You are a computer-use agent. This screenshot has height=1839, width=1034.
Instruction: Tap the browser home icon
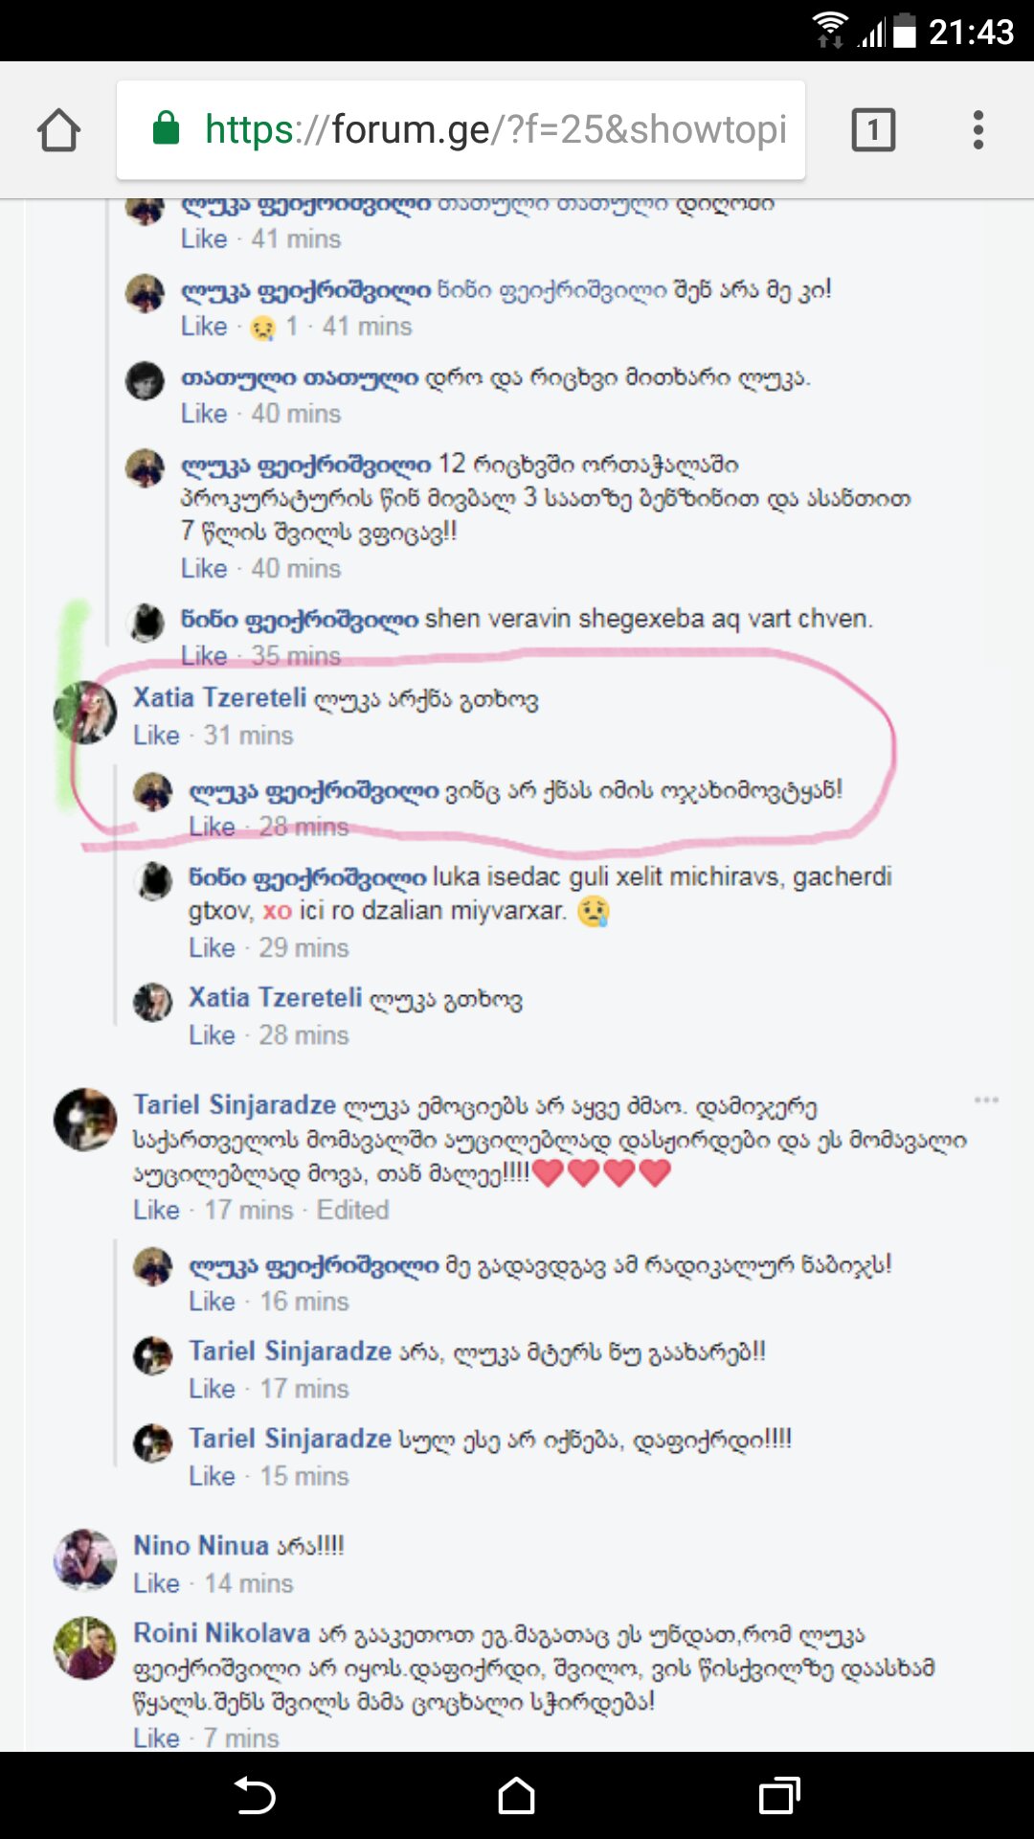point(58,130)
